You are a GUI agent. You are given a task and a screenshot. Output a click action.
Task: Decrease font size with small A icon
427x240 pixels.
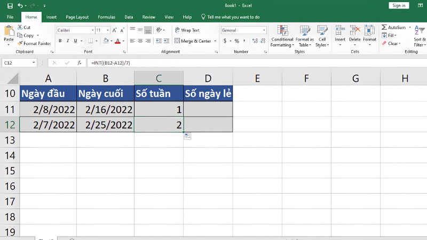point(122,30)
